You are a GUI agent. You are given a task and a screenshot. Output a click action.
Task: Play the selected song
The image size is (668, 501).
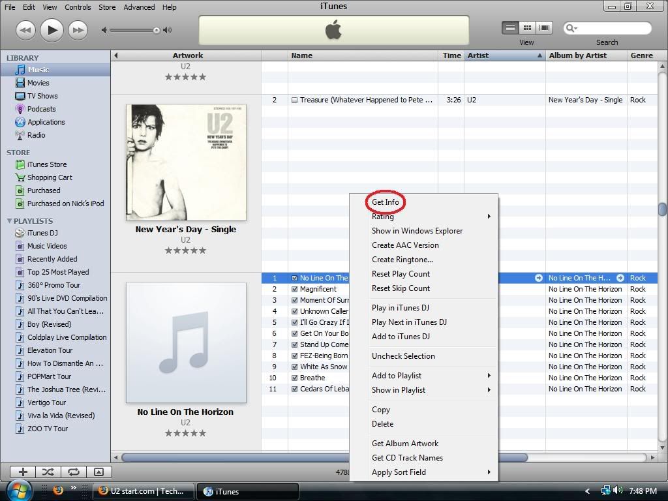[52, 30]
